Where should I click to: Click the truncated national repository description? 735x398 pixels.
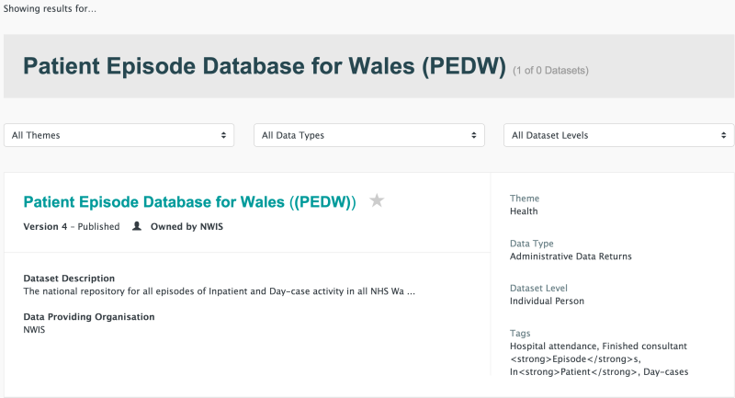[220, 291]
